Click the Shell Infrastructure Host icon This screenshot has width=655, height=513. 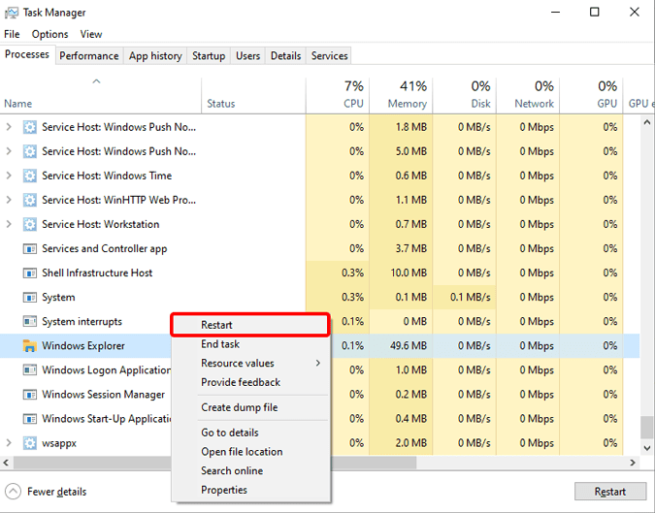(x=30, y=273)
